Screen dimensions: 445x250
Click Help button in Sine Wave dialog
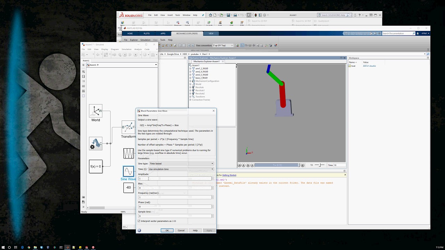click(x=195, y=231)
